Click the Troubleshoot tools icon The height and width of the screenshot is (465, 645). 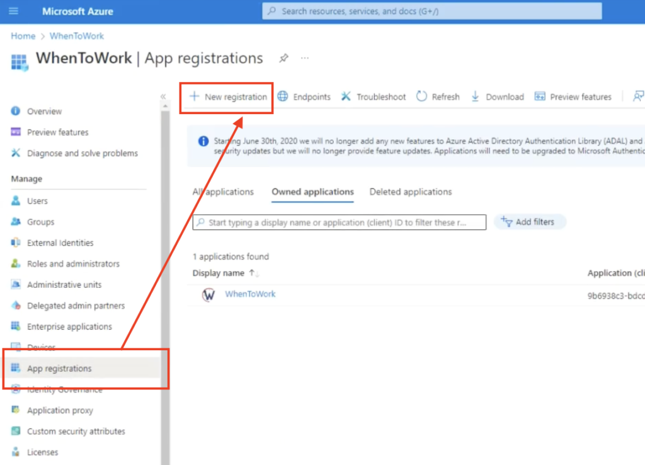point(346,96)
